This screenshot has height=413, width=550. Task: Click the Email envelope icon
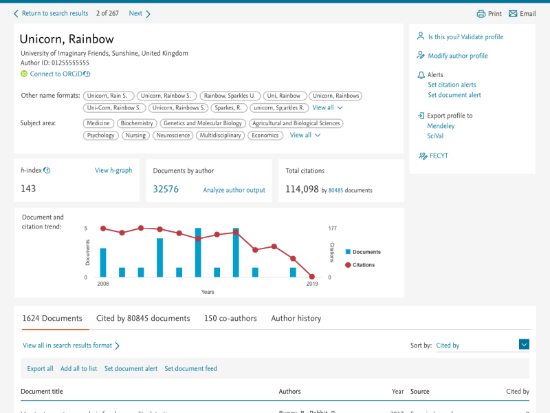tap(513, 14)
